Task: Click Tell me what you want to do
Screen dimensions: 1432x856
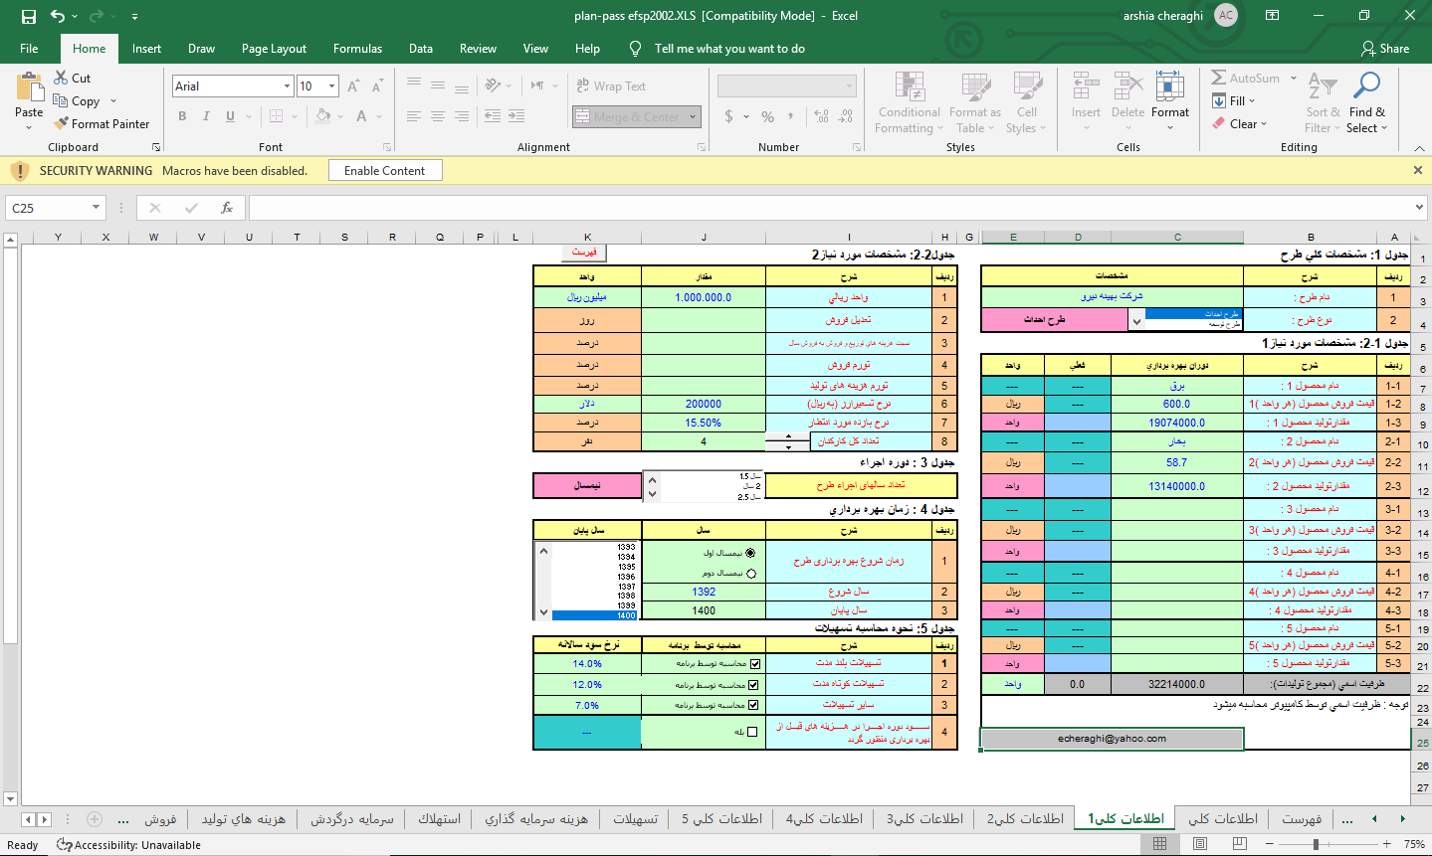Action: point(728,49)
